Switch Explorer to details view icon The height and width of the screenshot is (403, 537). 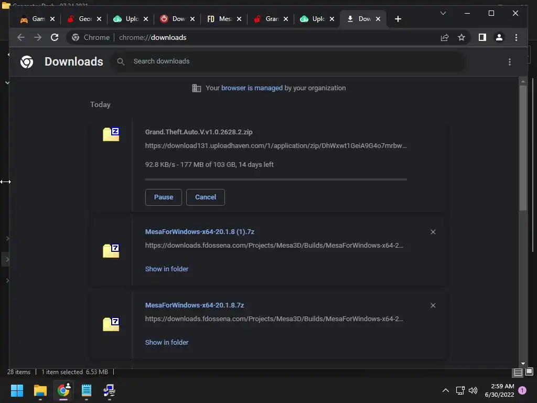pos(518,372)
